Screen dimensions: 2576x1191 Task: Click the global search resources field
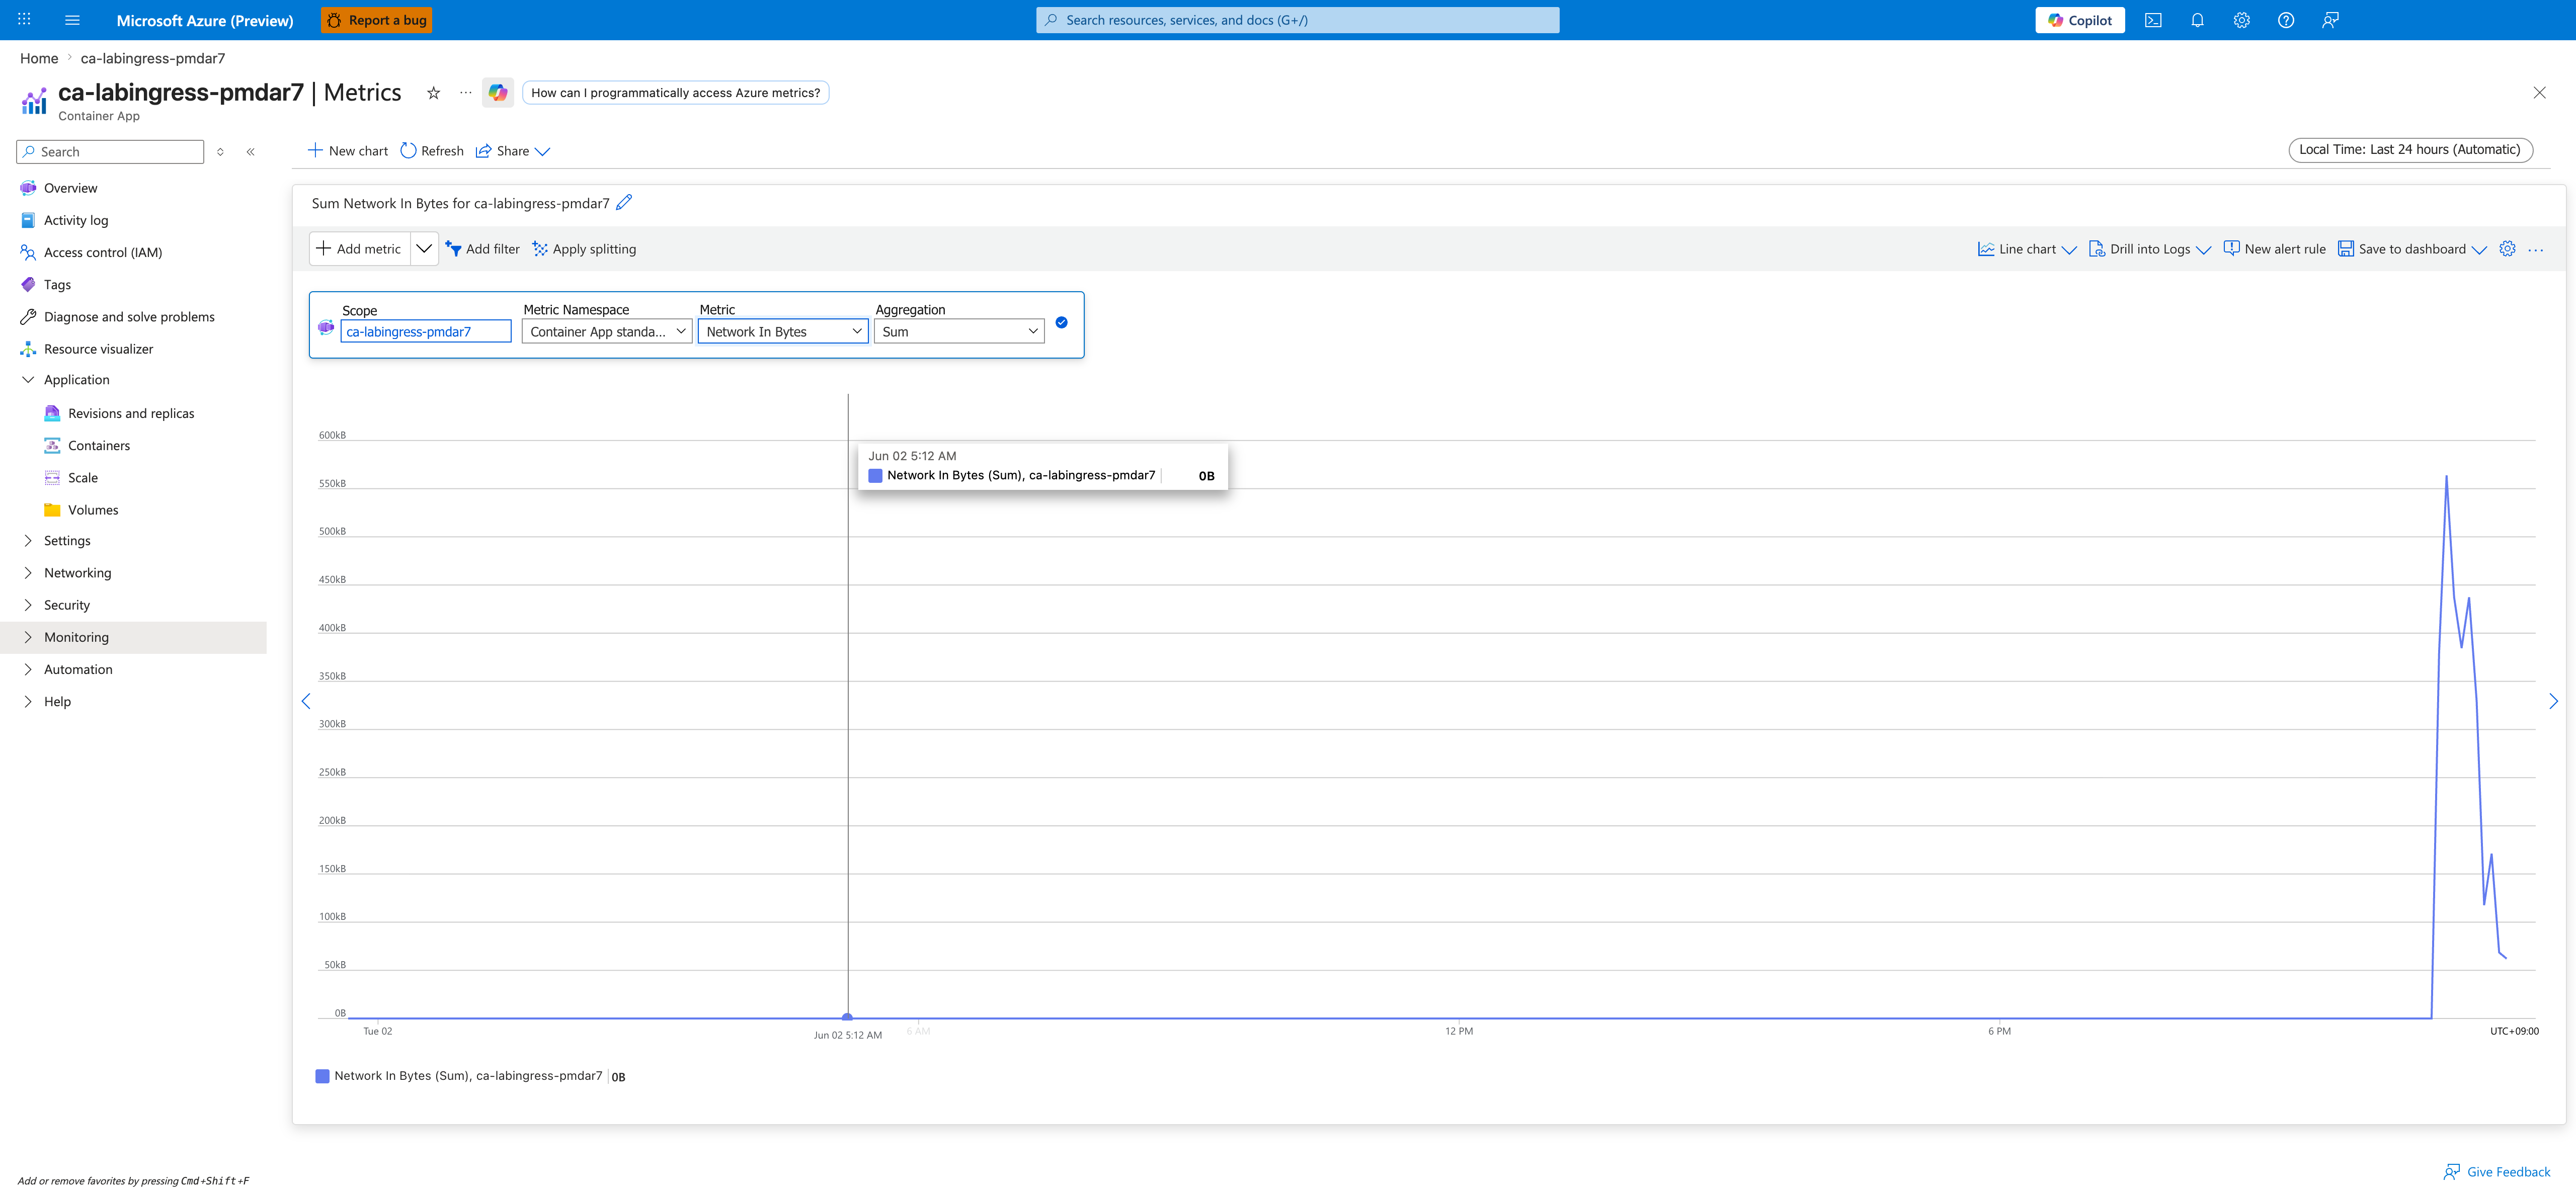(1297, 20)
